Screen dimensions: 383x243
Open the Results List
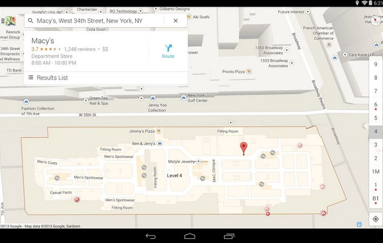[106, 78]
